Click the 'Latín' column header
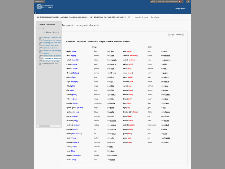The height and width of the screenshot is (169, 225). tap(150, 47)
